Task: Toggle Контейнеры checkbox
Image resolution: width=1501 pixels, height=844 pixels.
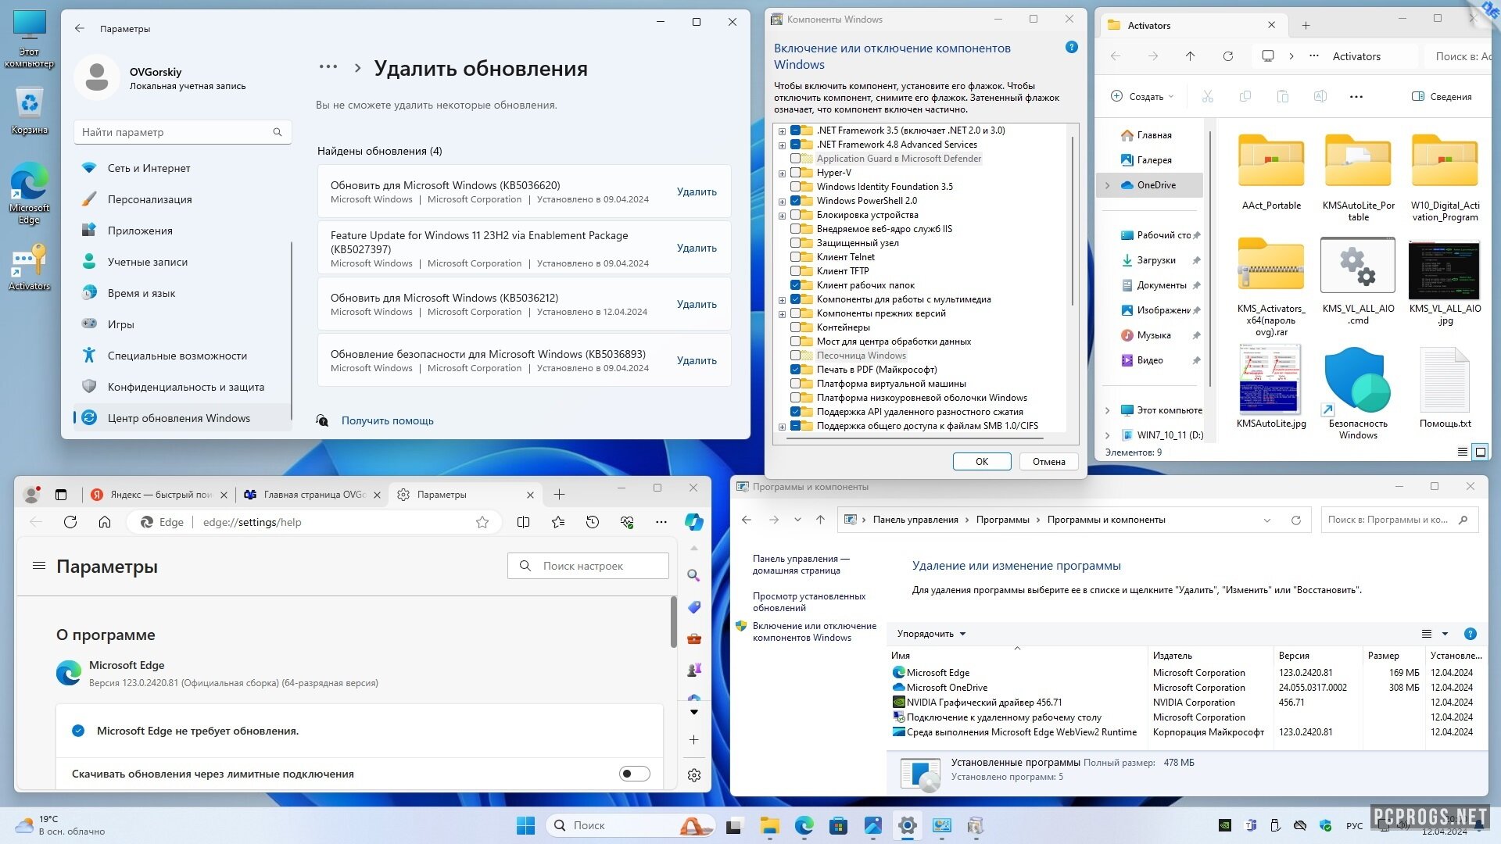Action: [796, 327]
